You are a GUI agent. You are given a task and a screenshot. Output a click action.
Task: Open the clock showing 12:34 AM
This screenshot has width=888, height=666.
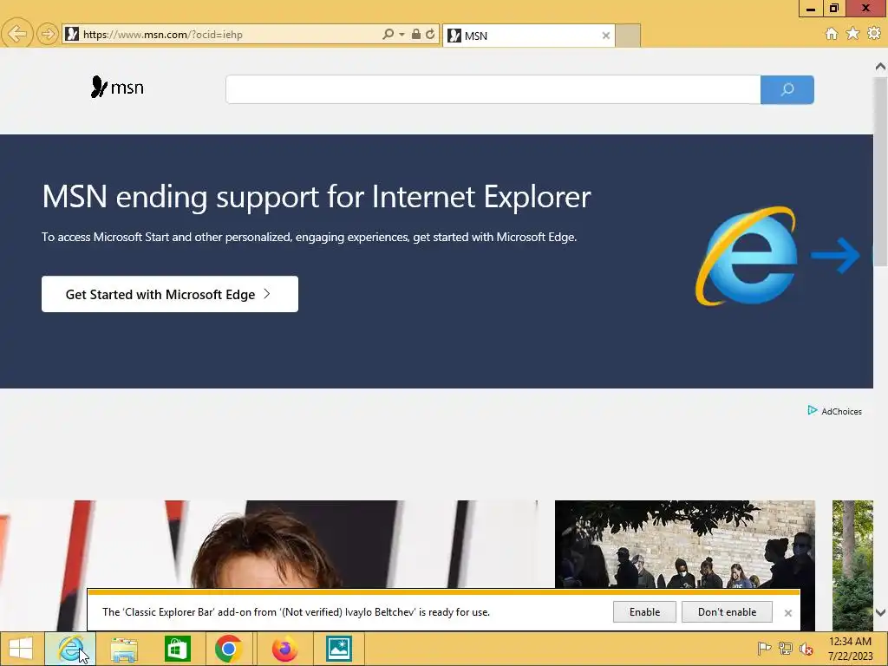pyautogui.click(x=850, y=649)
